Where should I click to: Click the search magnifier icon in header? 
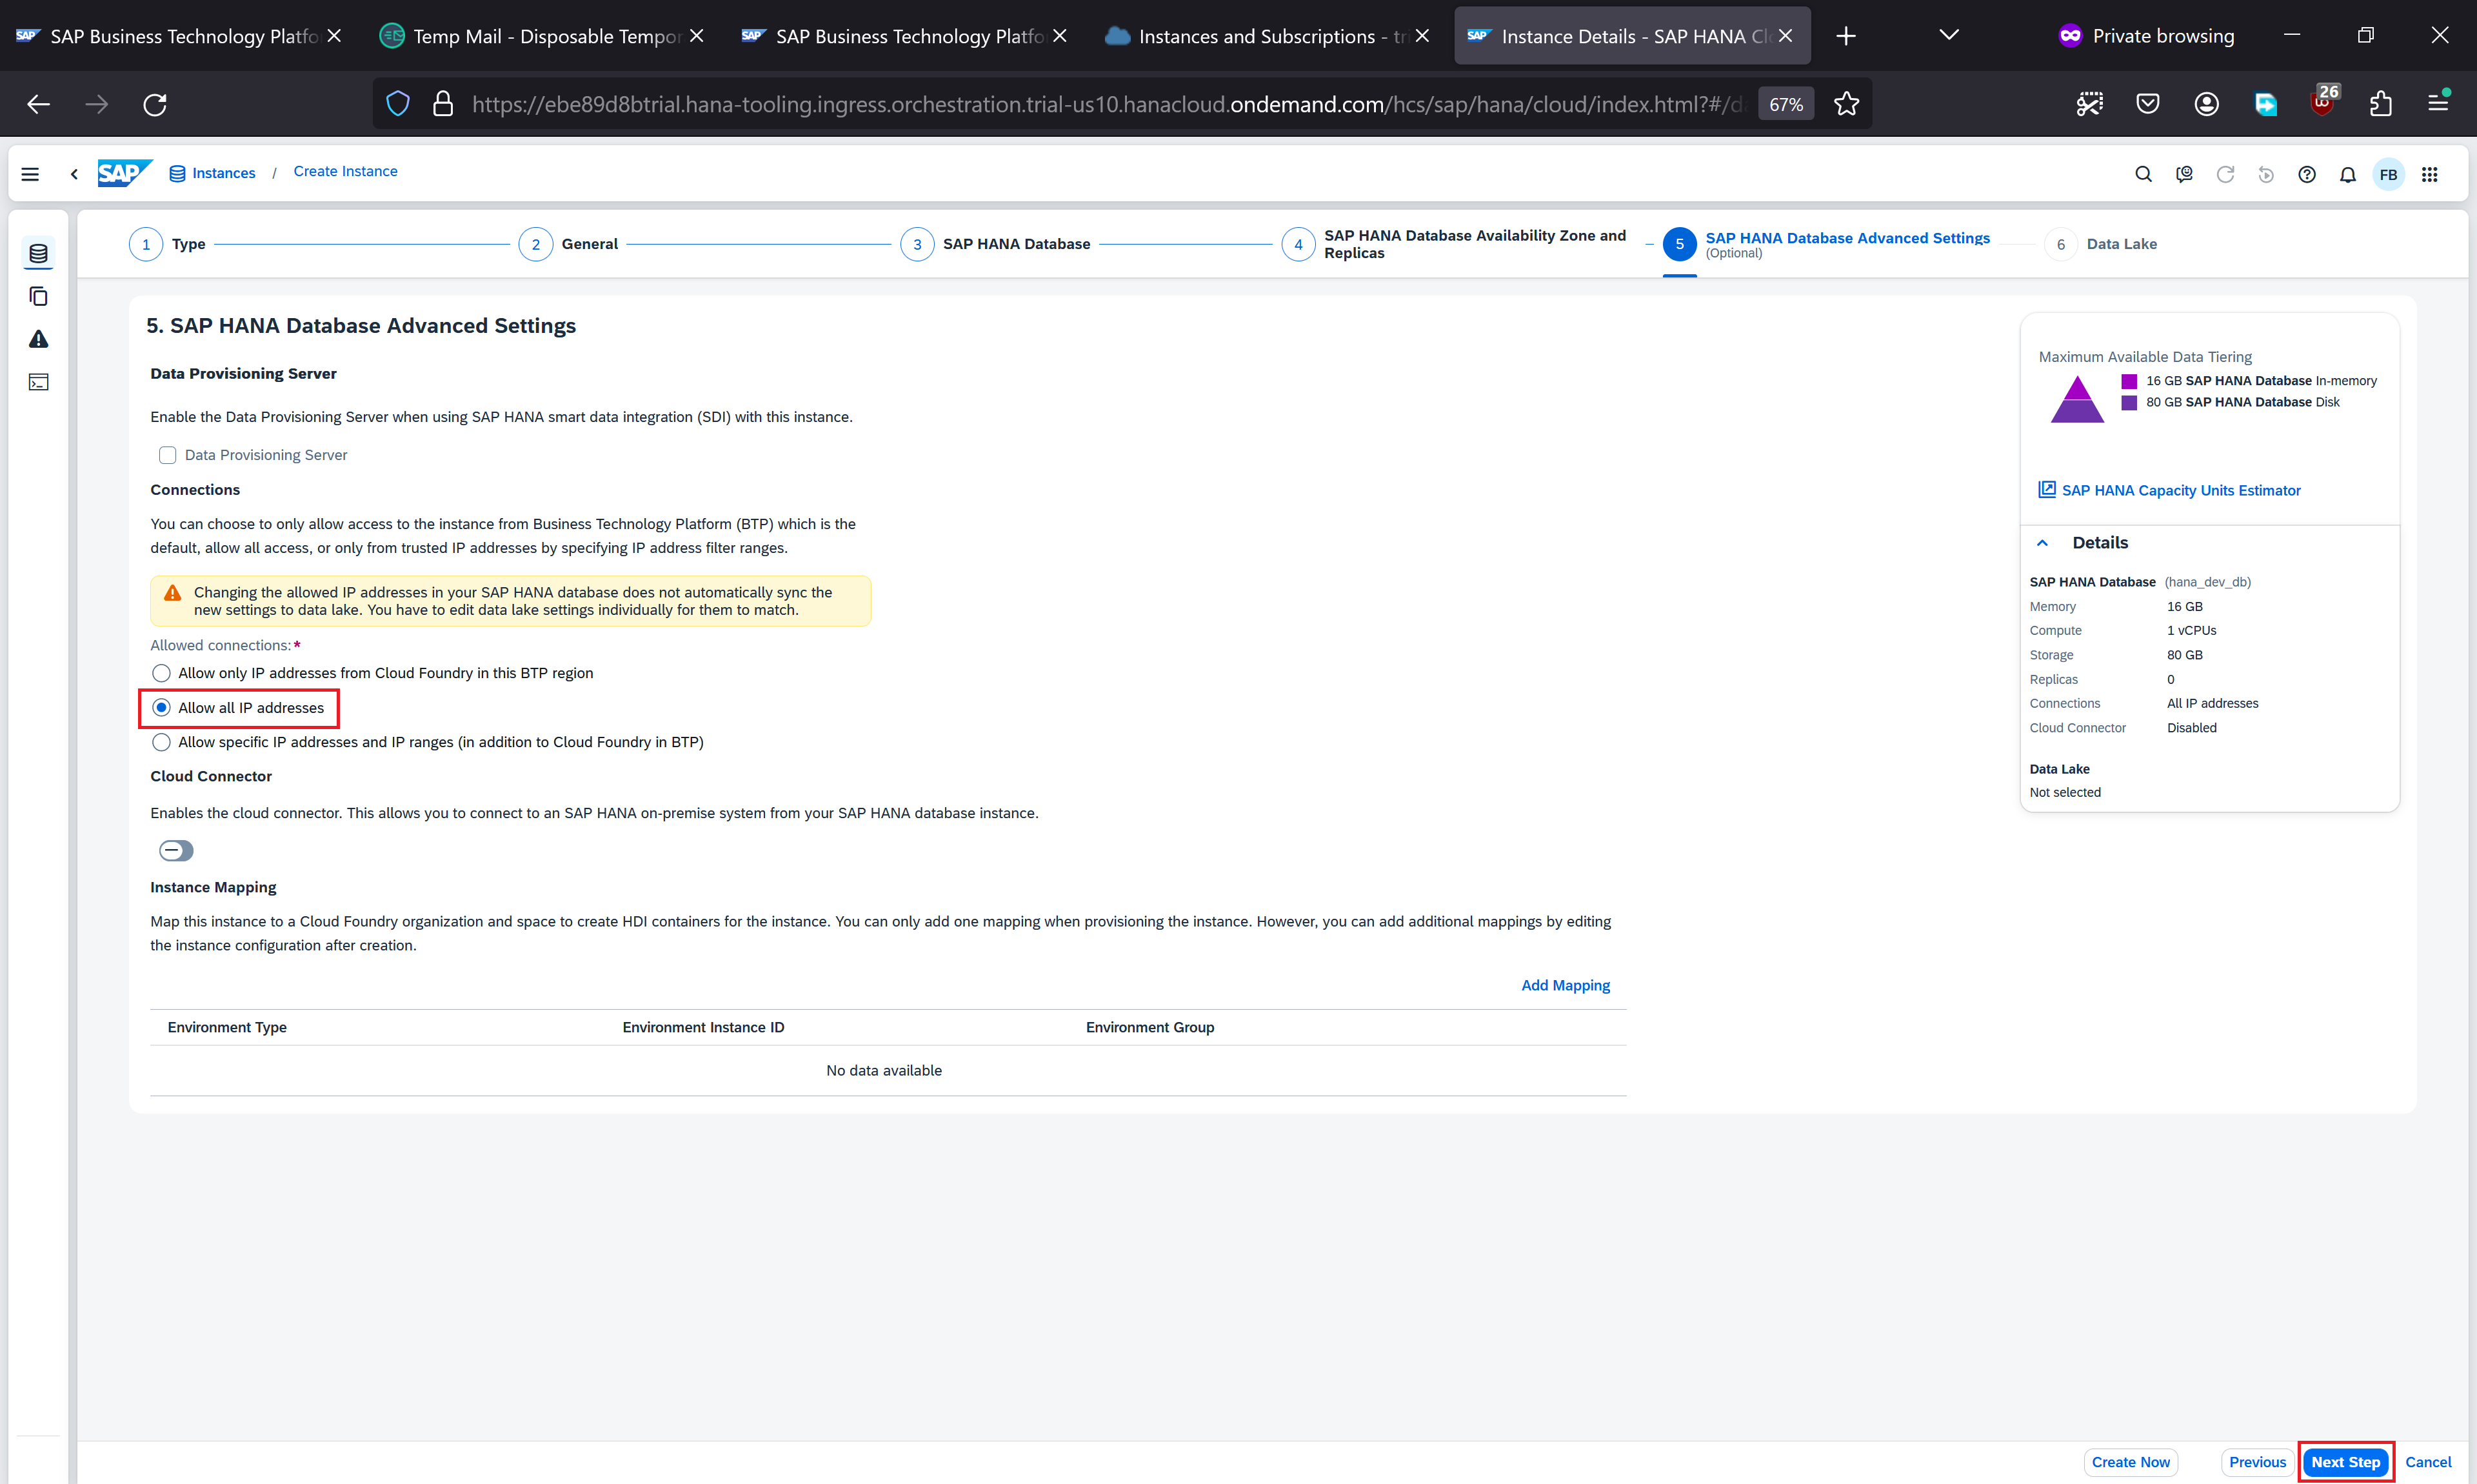tap(2143, 174)
